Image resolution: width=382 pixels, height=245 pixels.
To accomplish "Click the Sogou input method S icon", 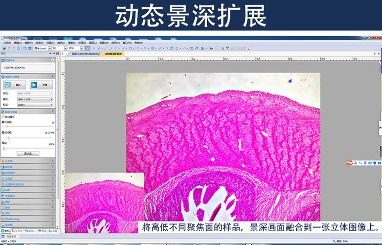I will pos(349,162).
